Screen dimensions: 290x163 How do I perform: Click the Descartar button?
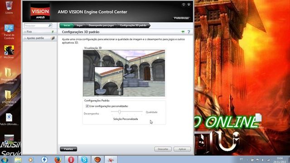pyautogui.click(x=163, y=149)
